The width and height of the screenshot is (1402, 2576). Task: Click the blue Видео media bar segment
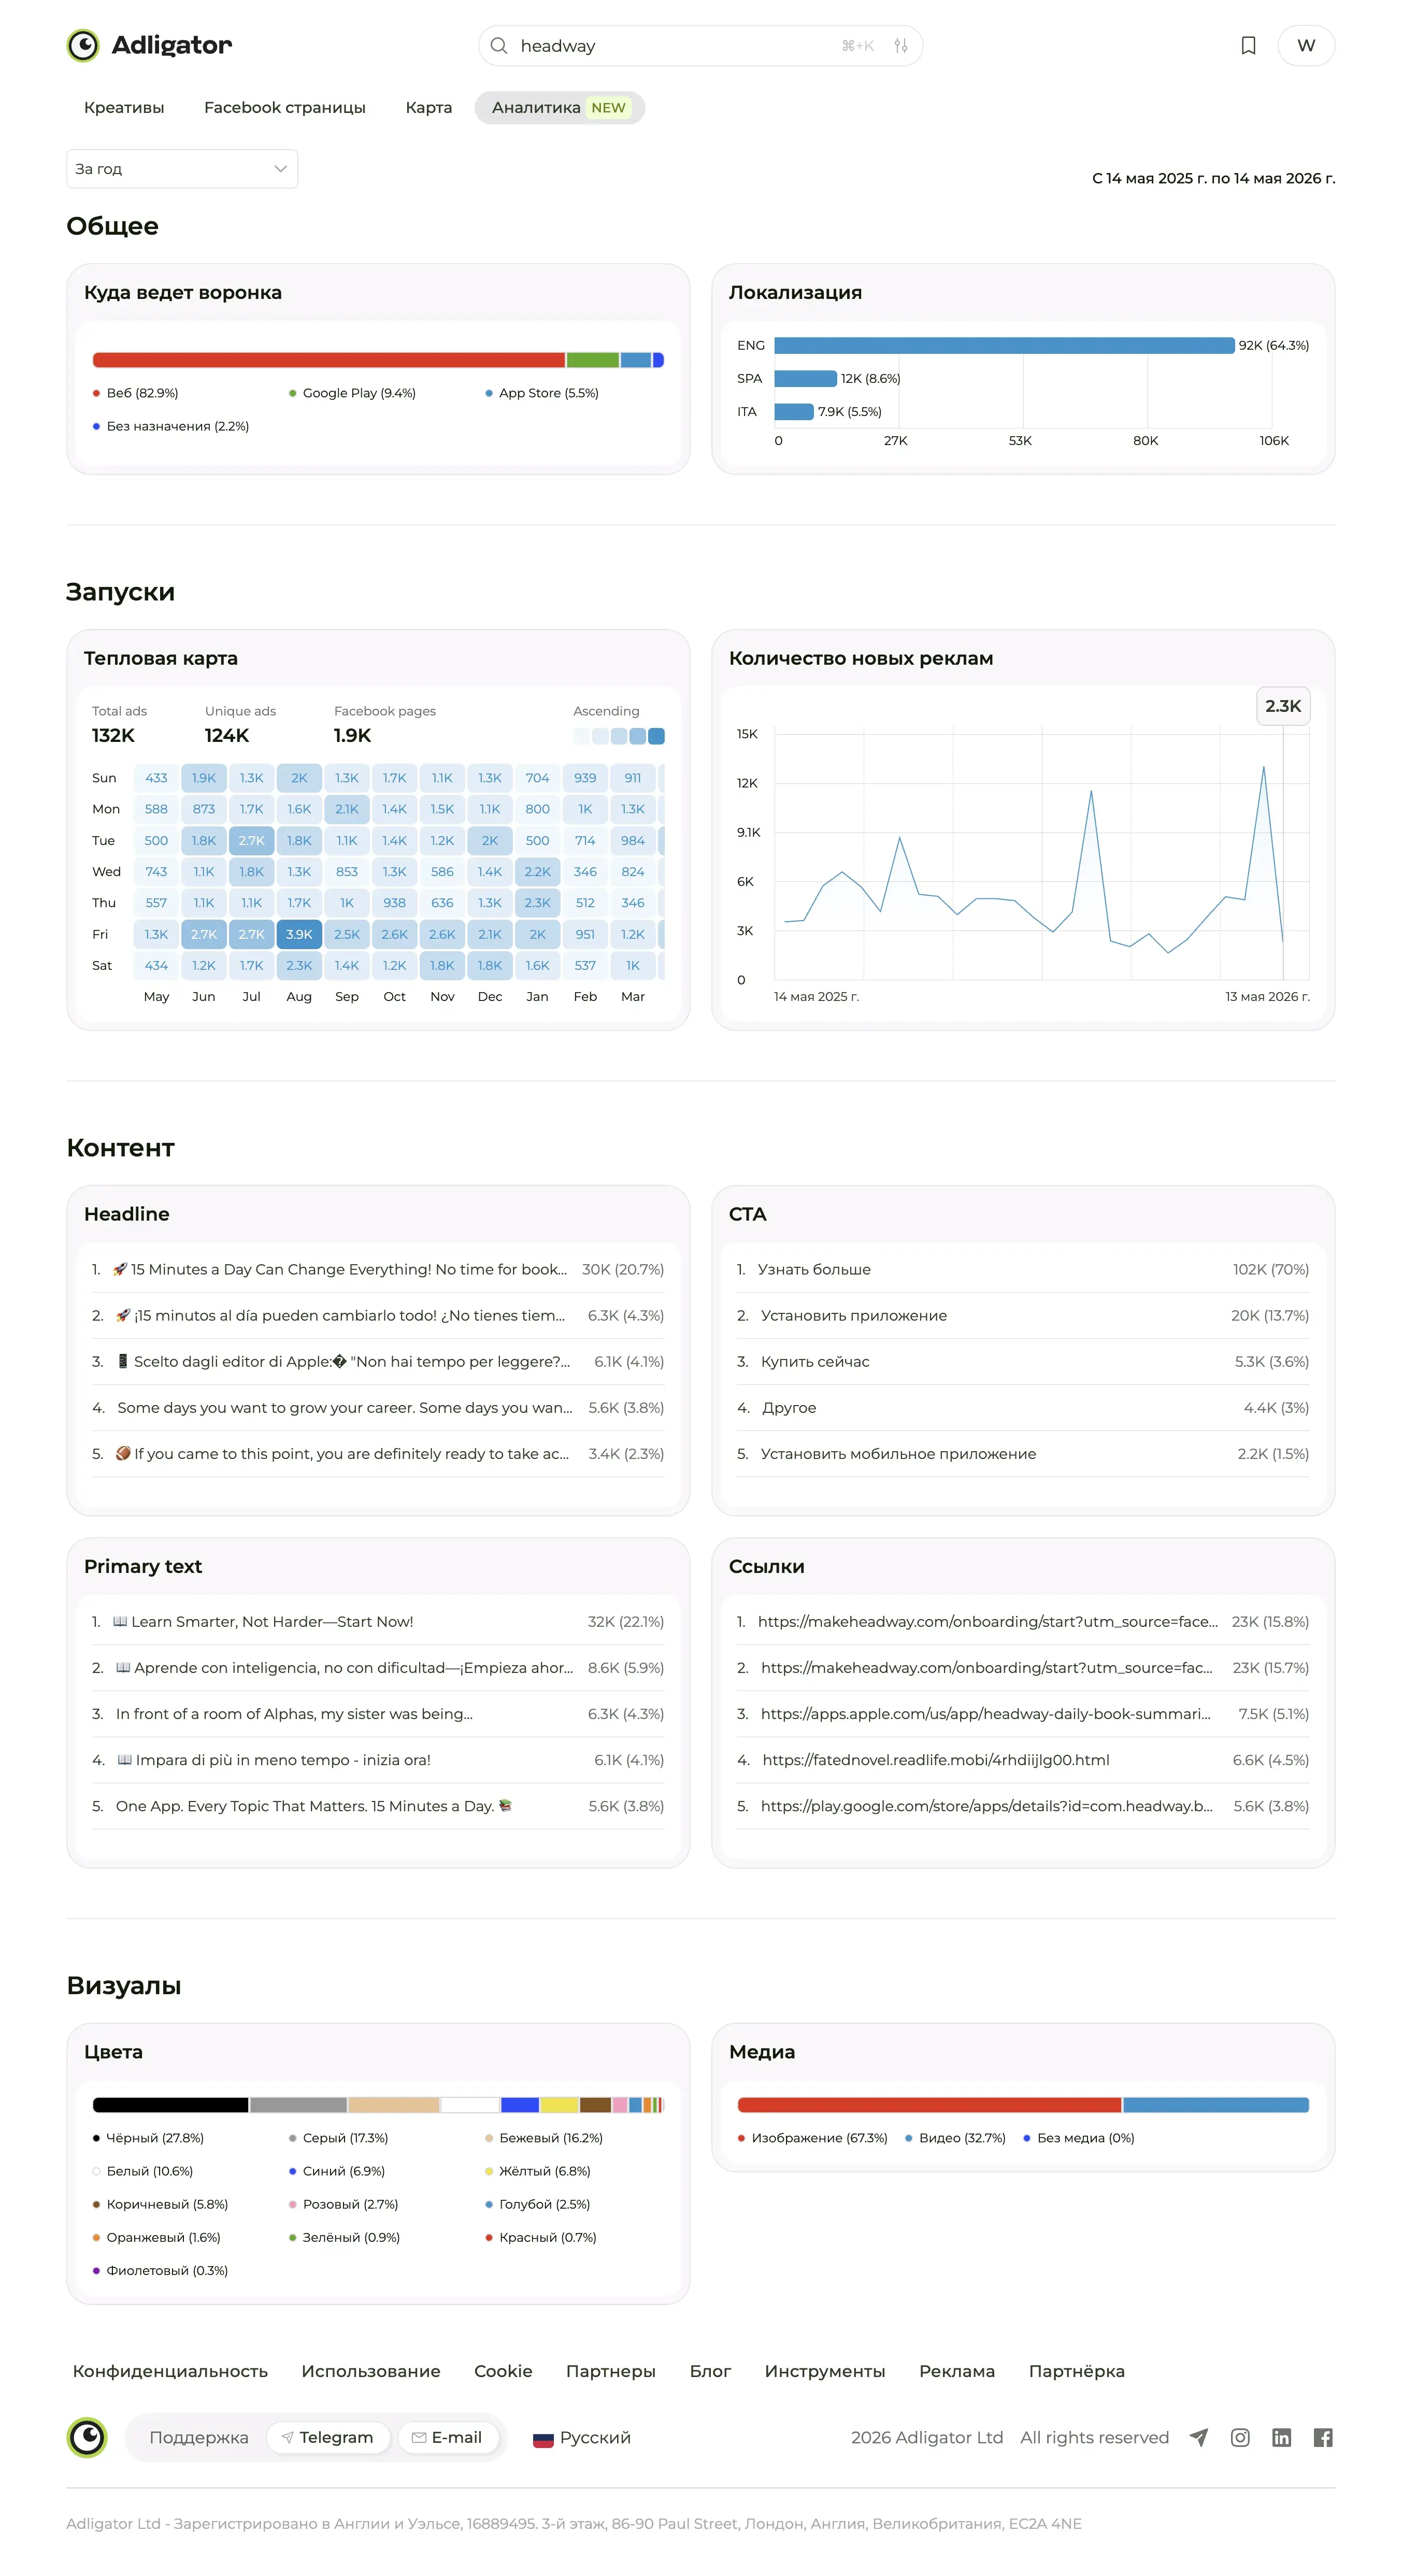[1216, 2105]
